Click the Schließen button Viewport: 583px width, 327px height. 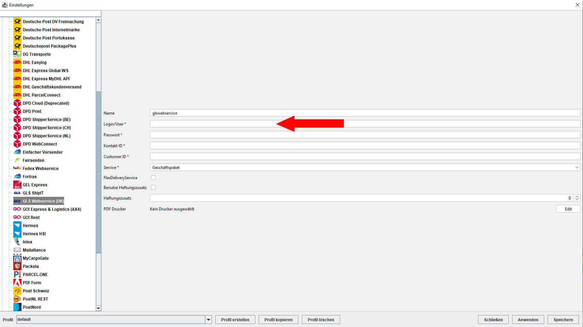tap(493, 320)
